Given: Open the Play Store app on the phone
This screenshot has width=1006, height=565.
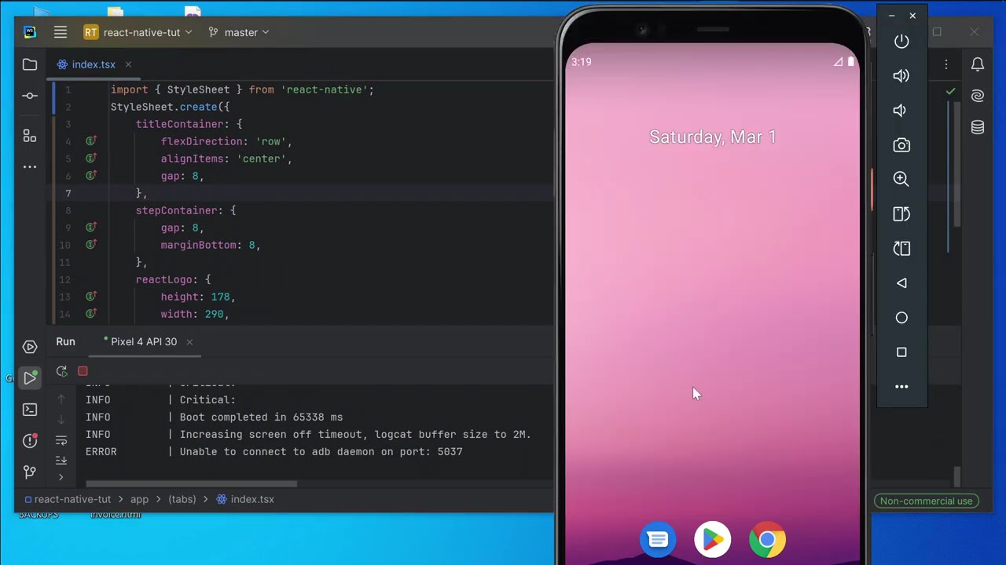Looking at the screenshot, I should click(x=713, y=540).
